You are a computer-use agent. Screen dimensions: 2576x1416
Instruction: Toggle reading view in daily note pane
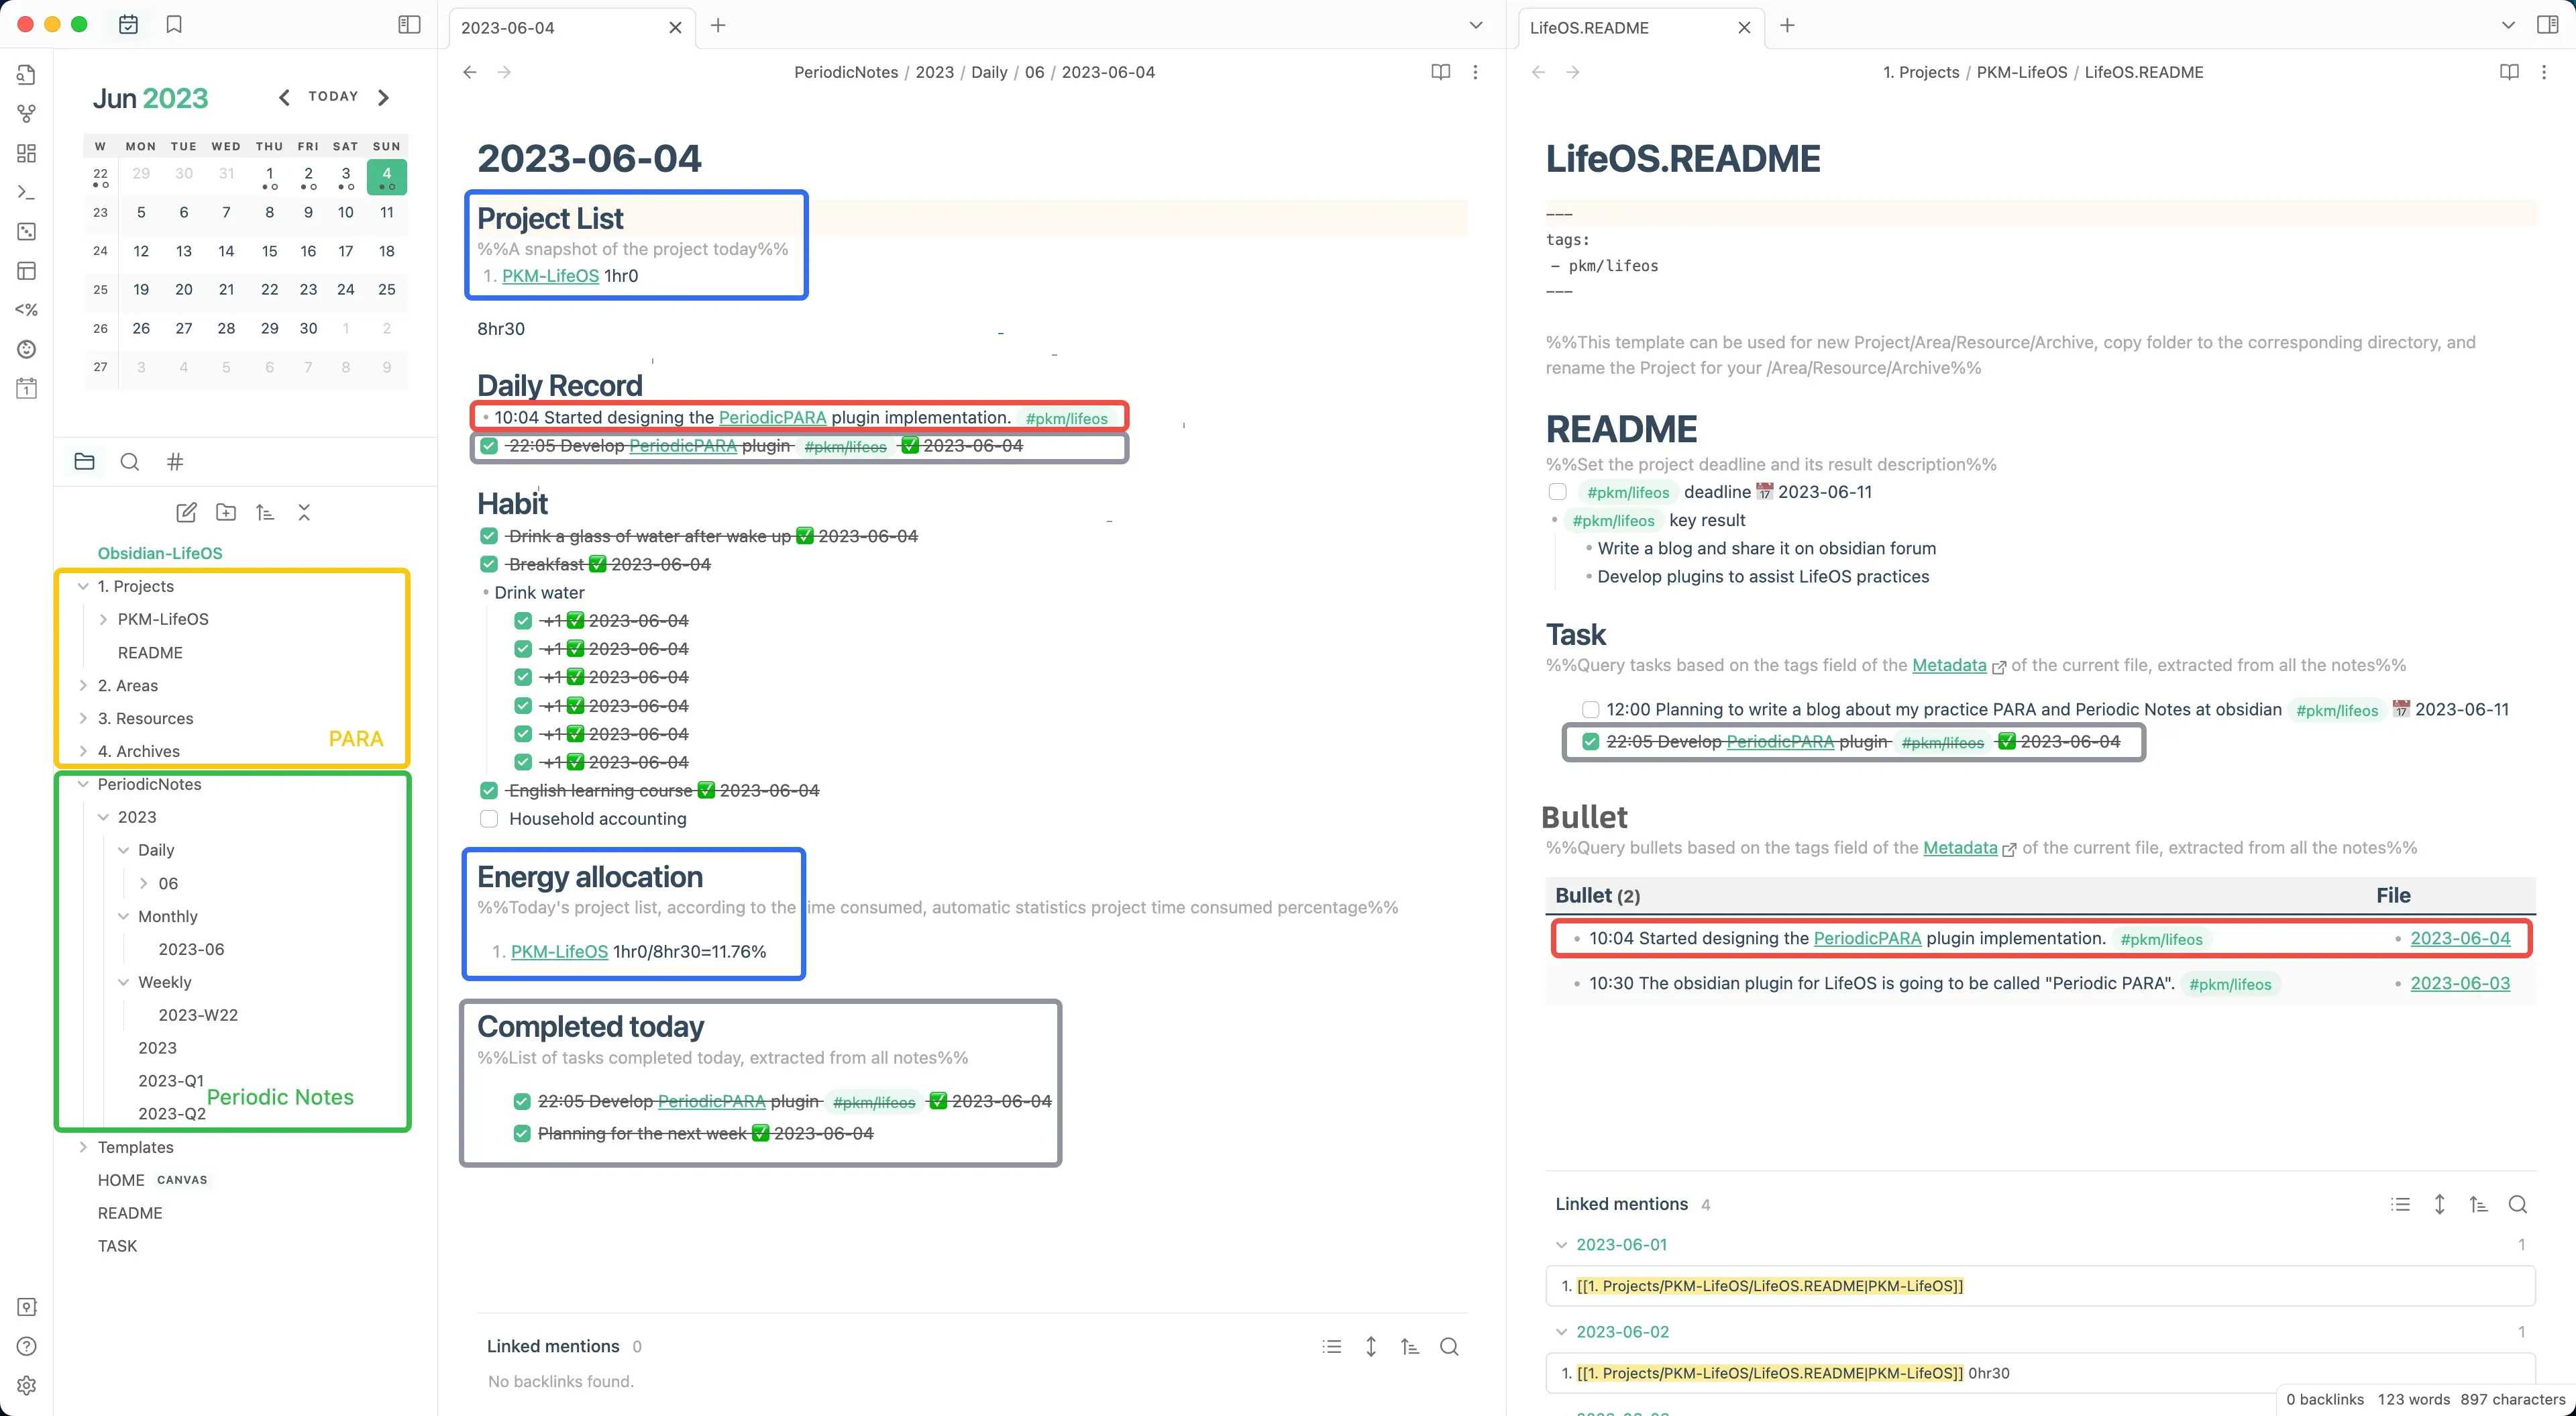pyautogui.click(x=1440, y=72)
